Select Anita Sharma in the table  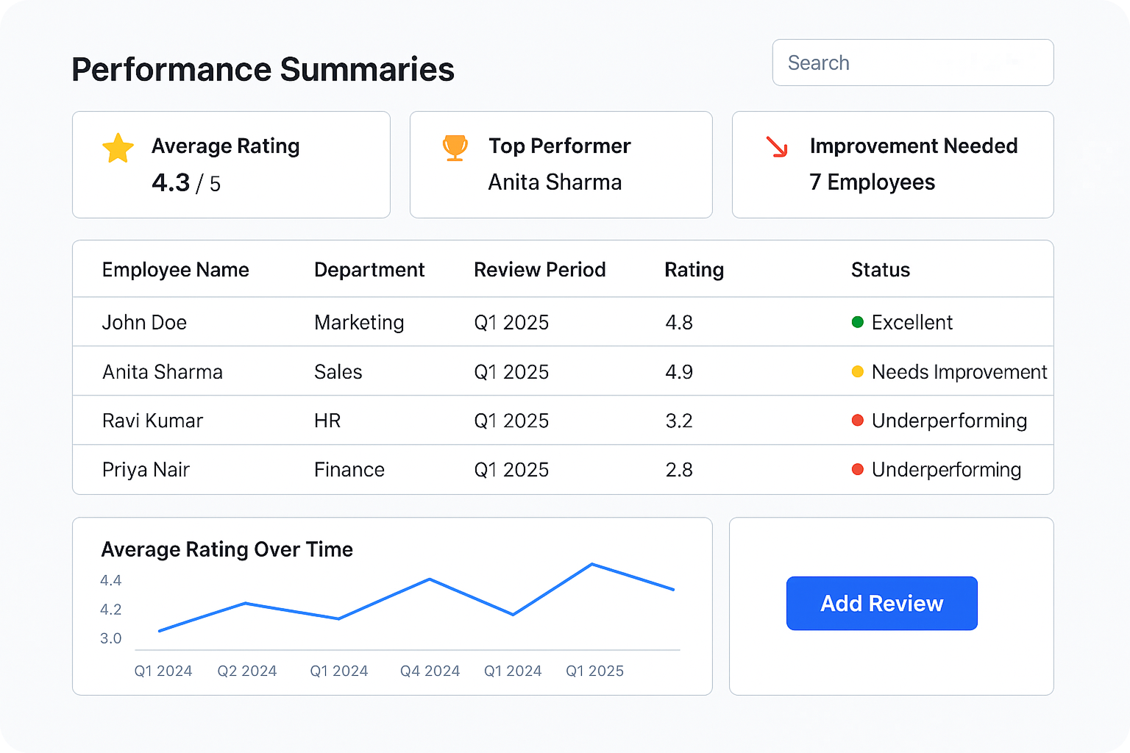click(x=162, y=372)
